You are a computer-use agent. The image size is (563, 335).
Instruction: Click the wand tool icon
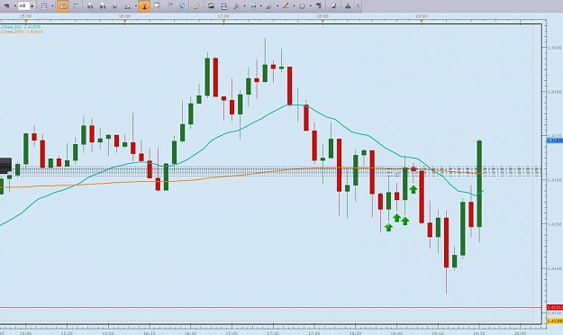pyautogui.click(x=236, y=6)
